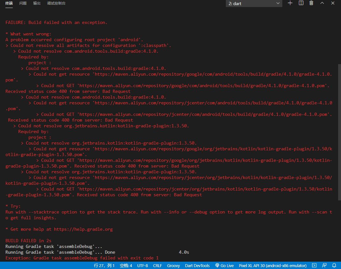Change indentation via '空格: 4' status item
Image resolution: width=341 pixels, height=269 pixels.
click(x=126, y=265)
